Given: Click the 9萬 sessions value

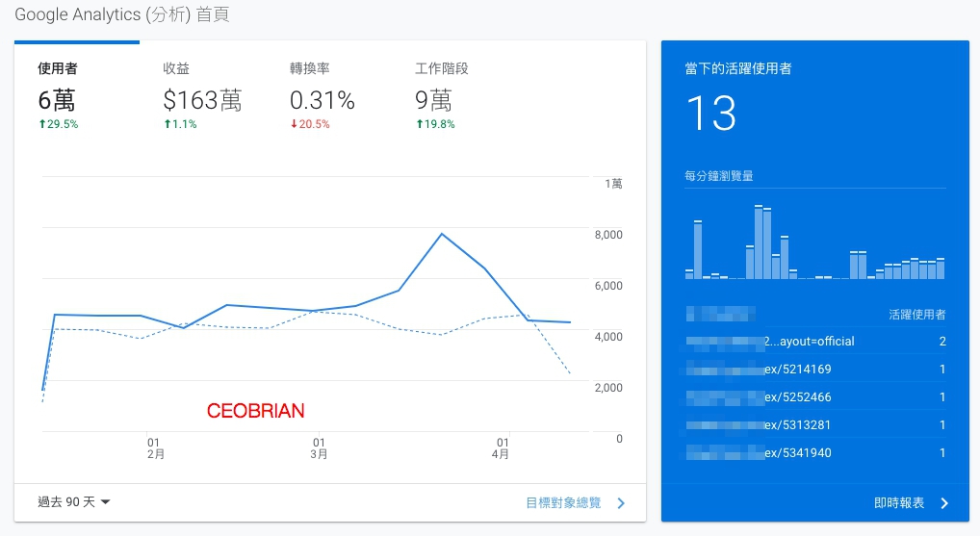Looking at the screenshot, I should coord(433,100).
